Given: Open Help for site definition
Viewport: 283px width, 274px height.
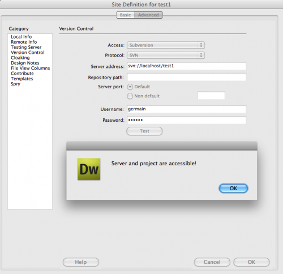Looking at the screenshot, I should [81, 262].
